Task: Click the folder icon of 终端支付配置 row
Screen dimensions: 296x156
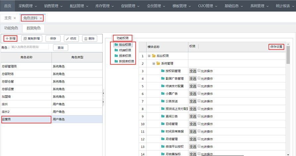Action: pos(163,86)
